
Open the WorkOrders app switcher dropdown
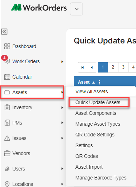pos(76,9)
